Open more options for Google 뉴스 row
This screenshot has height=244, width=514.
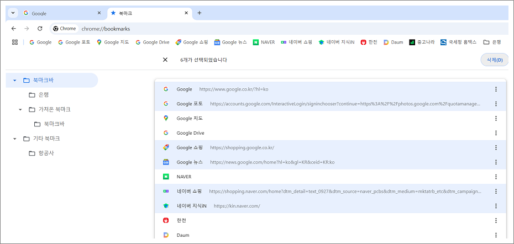coord(496,162)
